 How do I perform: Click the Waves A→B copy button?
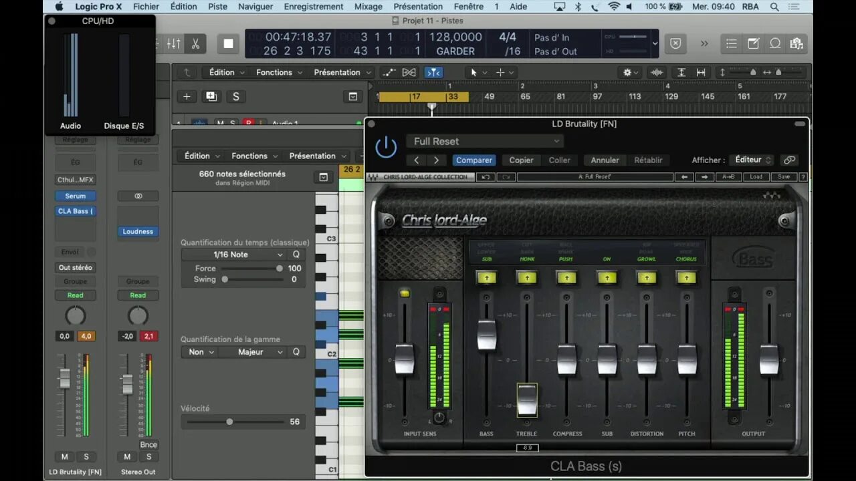728,177
